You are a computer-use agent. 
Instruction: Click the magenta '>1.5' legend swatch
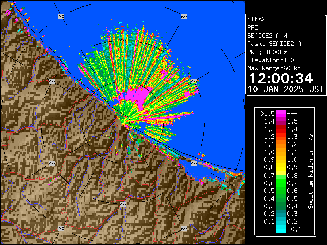(x=281, y=113)
